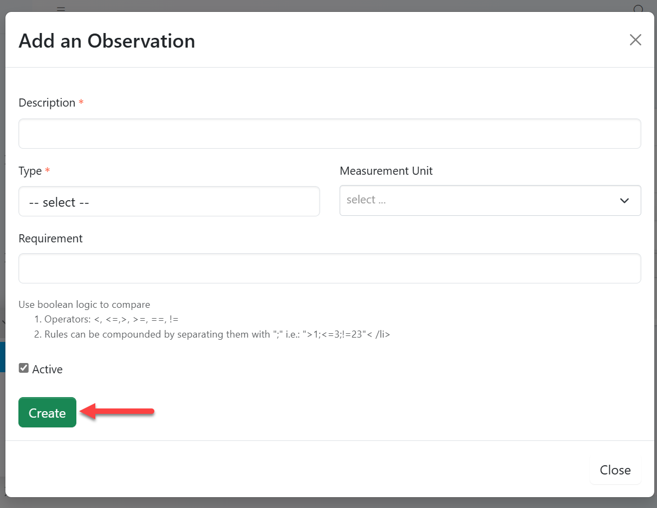657x508 pixels.
Task: Click the Measurement Unit "select ..." placeholder
Action: point(366,200)
